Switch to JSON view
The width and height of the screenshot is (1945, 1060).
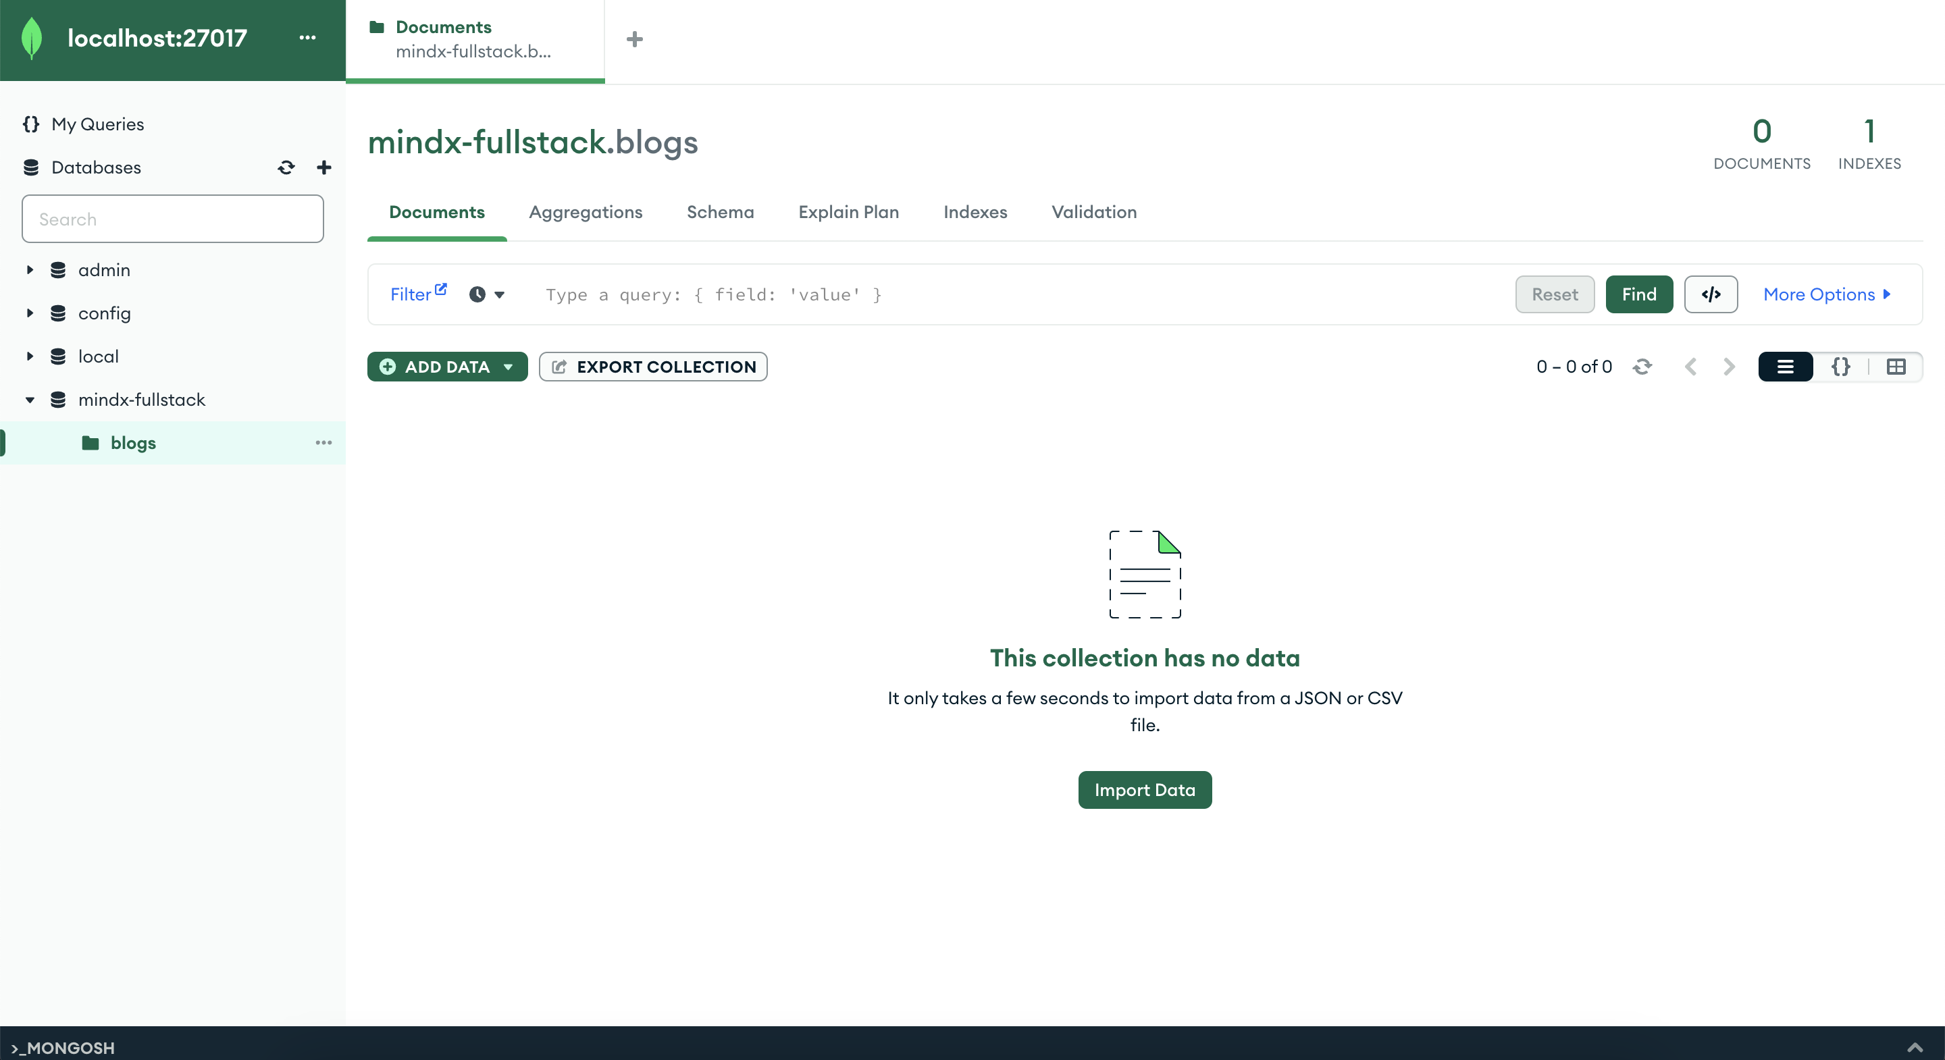coord(1841,367)
